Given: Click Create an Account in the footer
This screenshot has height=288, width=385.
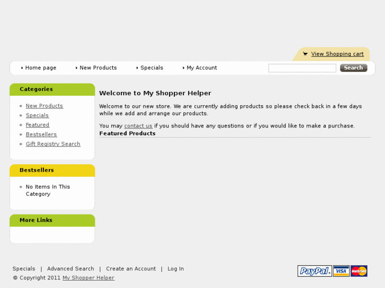Looking at the screenshot, I should click(131, 268).
